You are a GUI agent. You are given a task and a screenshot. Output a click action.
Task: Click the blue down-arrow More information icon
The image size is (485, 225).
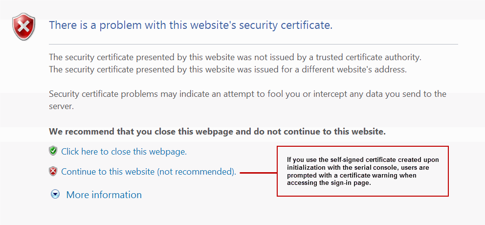point(56,195)
